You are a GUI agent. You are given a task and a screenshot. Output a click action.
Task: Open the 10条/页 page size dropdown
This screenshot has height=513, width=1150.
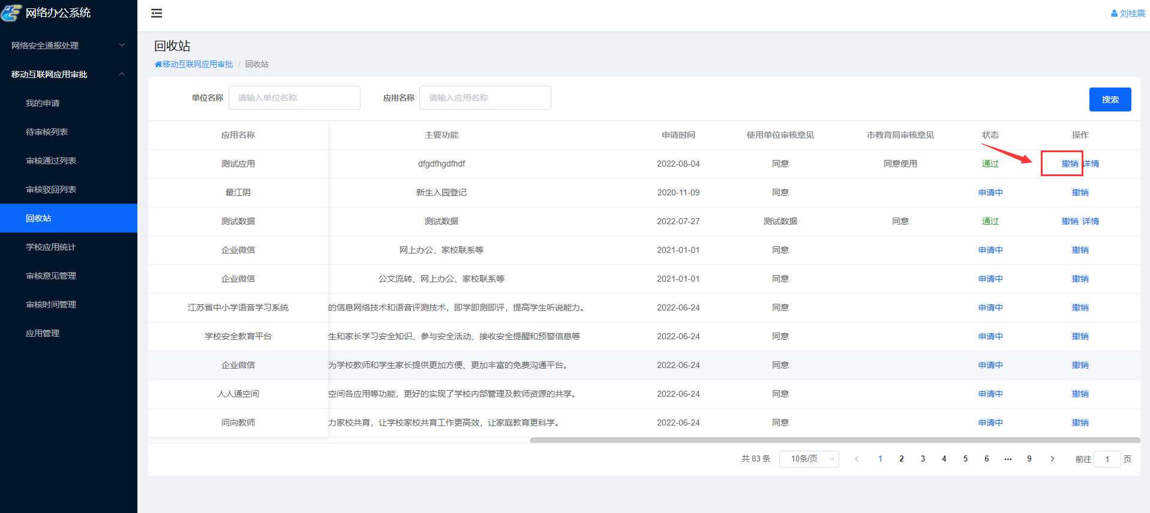809,459
